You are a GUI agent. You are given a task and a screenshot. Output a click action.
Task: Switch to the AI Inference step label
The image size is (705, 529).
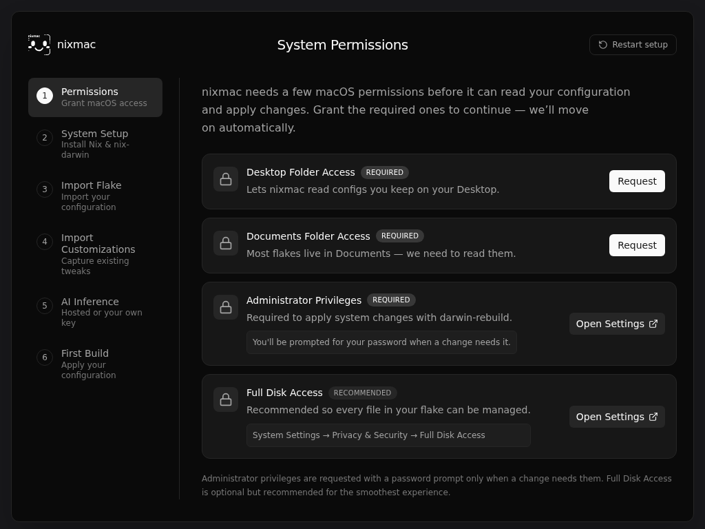point(90,302)
